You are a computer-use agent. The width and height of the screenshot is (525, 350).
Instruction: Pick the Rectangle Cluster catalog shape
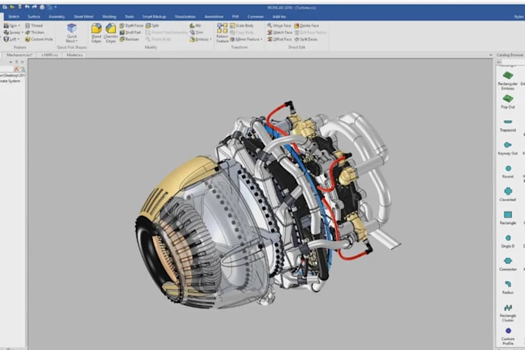coord(507,313)
